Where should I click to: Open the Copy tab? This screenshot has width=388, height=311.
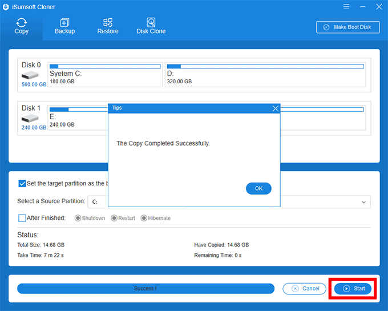click(x=22, y=26)
